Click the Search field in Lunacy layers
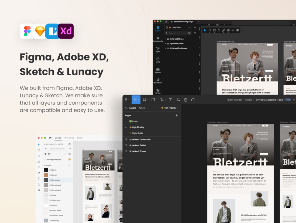The width and height of the screenshot is (296, 223). click(178, 33)
